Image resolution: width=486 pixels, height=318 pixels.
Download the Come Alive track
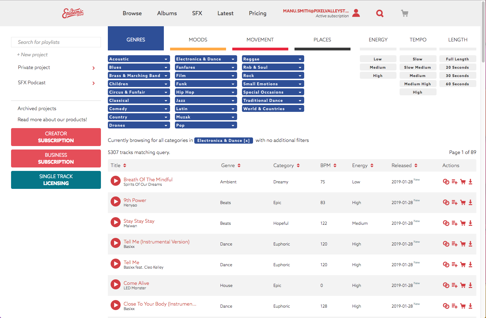click(x=470, y=286)
